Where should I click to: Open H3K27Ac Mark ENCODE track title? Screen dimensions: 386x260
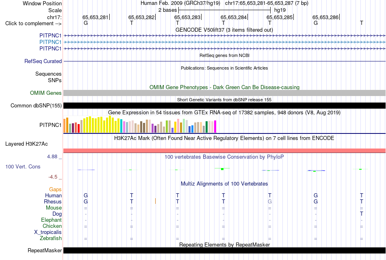224,138
